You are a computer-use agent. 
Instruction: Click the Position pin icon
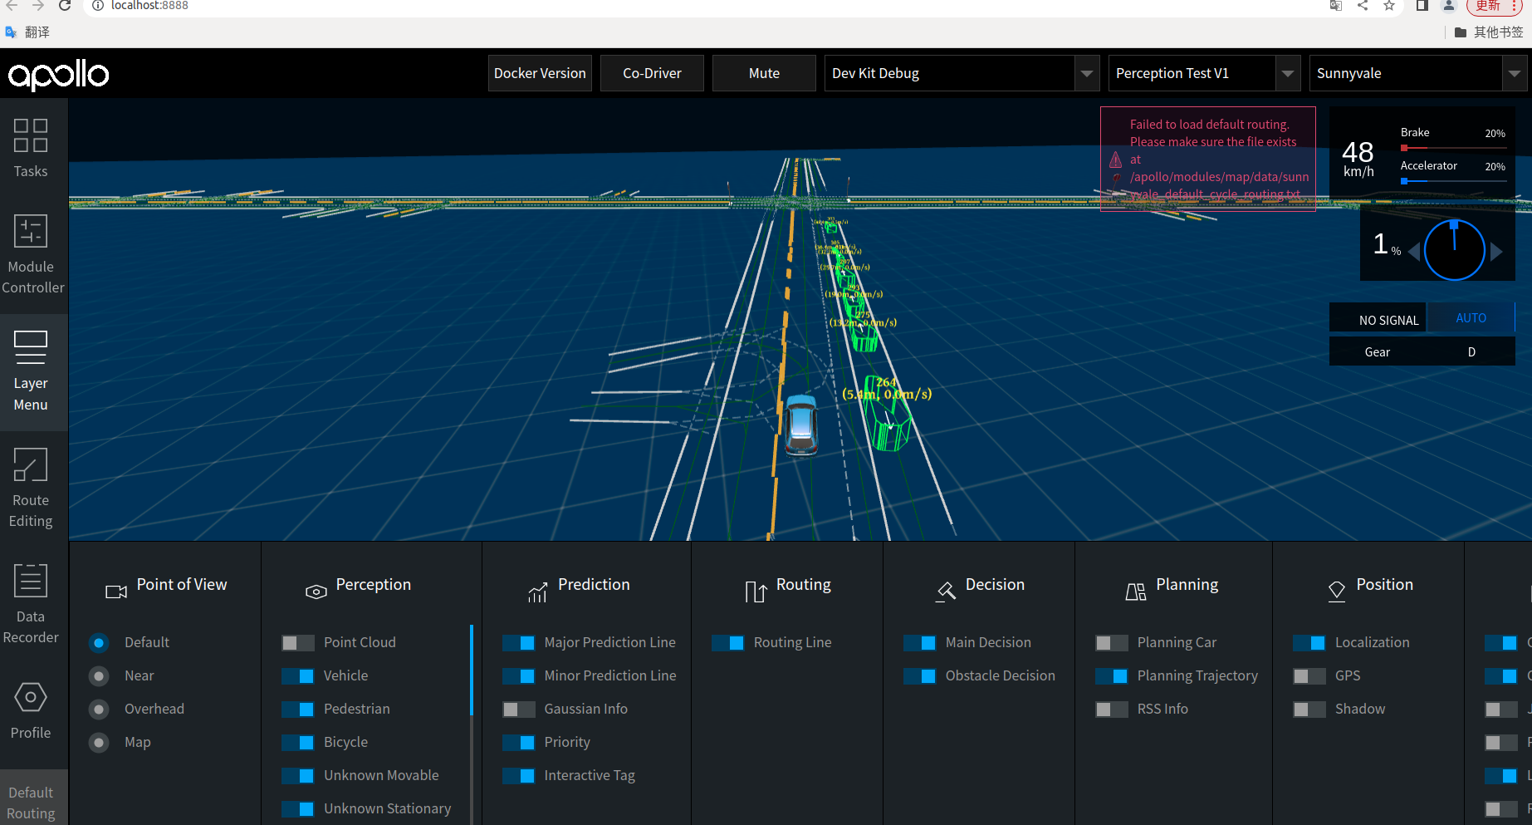click(1337, 592)
